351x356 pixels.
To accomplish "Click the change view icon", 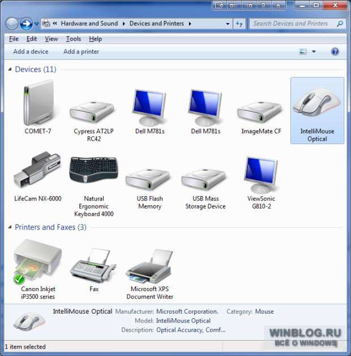I will (x=303, y=52).
